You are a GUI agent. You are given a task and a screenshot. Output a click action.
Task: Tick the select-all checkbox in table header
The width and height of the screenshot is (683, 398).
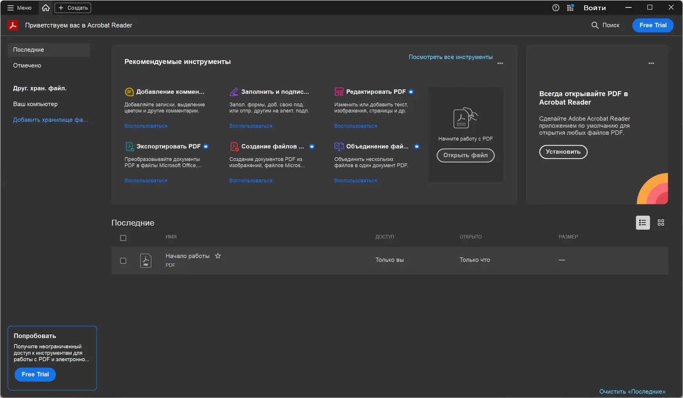pos(123,238)
